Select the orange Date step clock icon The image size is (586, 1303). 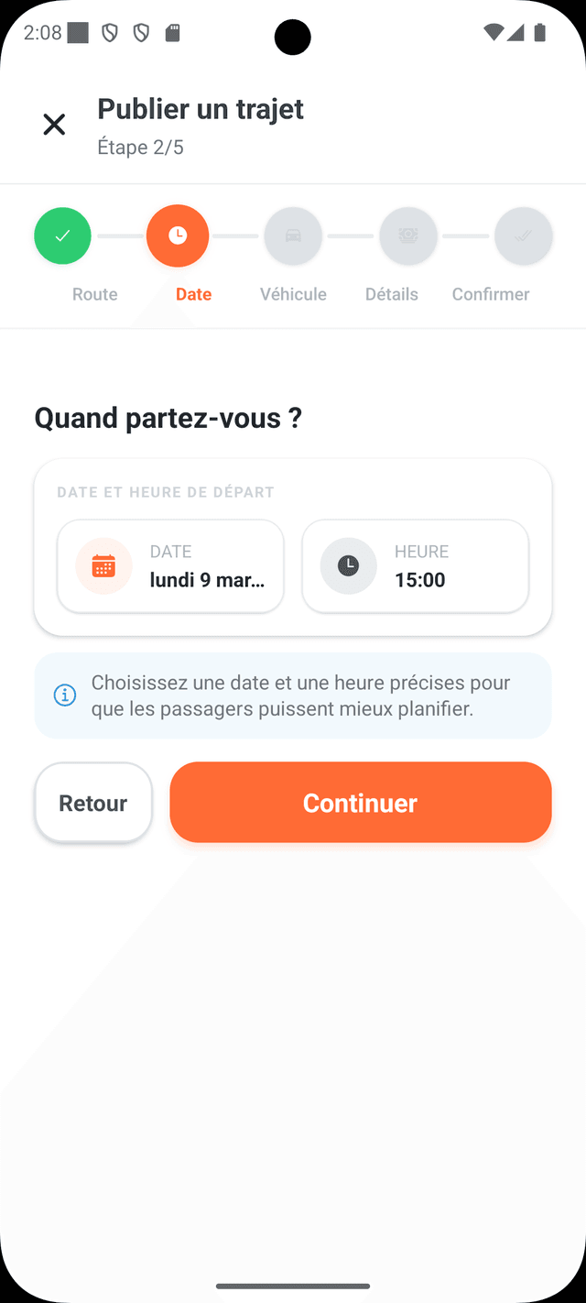(x=178, y=235)
